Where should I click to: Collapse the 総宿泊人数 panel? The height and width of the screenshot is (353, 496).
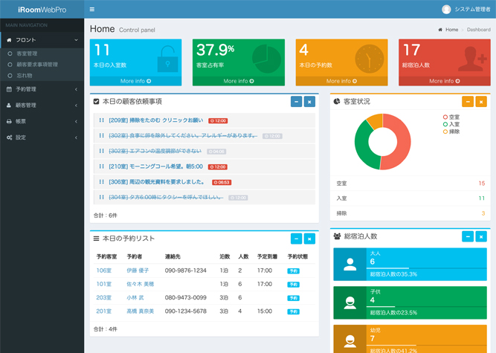point(468,236)
